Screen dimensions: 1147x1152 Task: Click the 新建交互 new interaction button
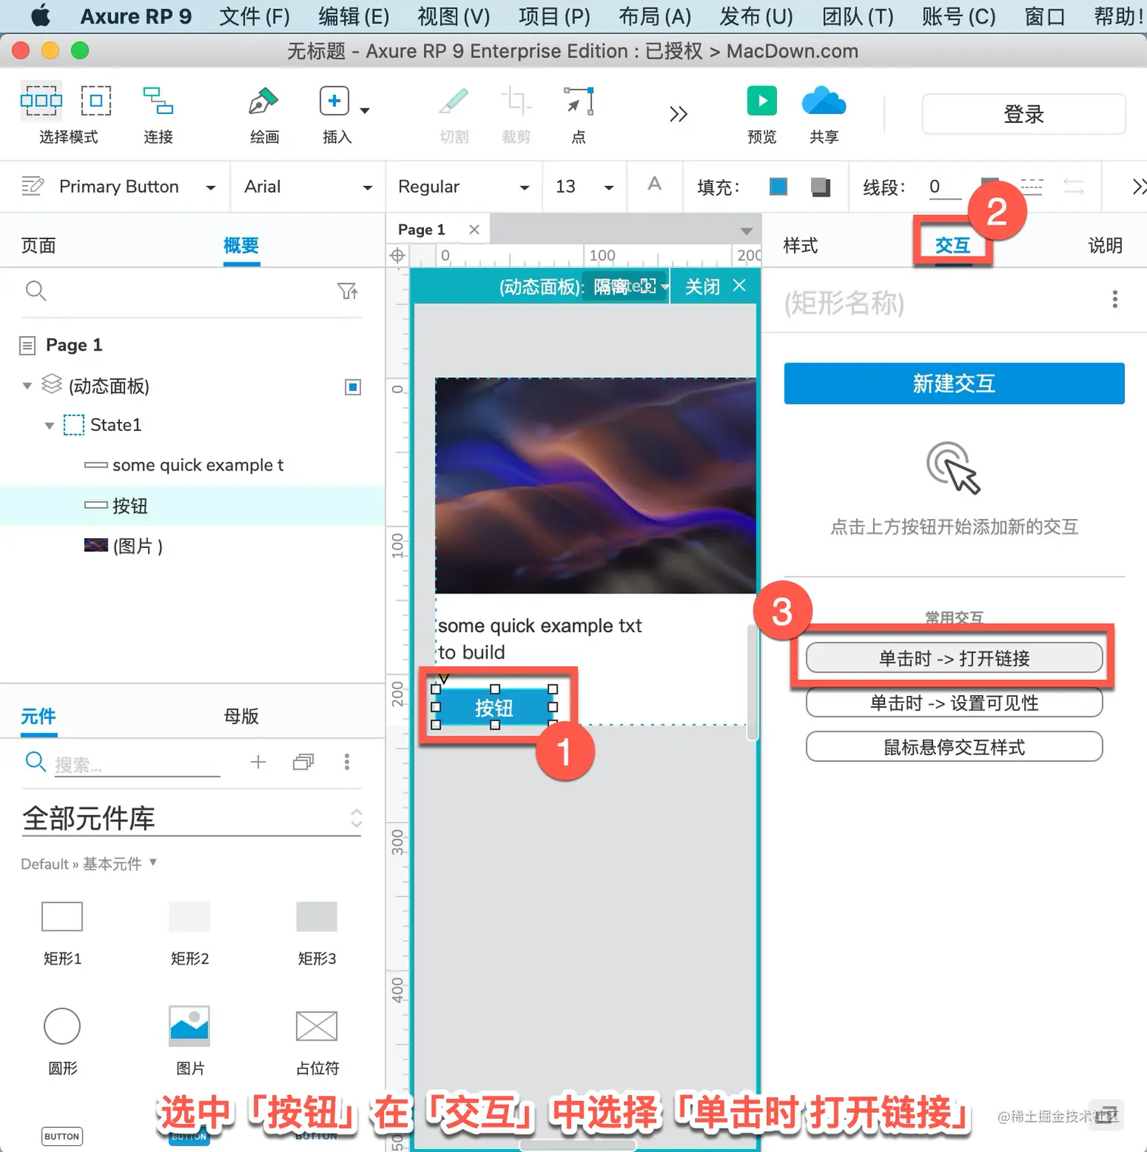click(954, 383)
